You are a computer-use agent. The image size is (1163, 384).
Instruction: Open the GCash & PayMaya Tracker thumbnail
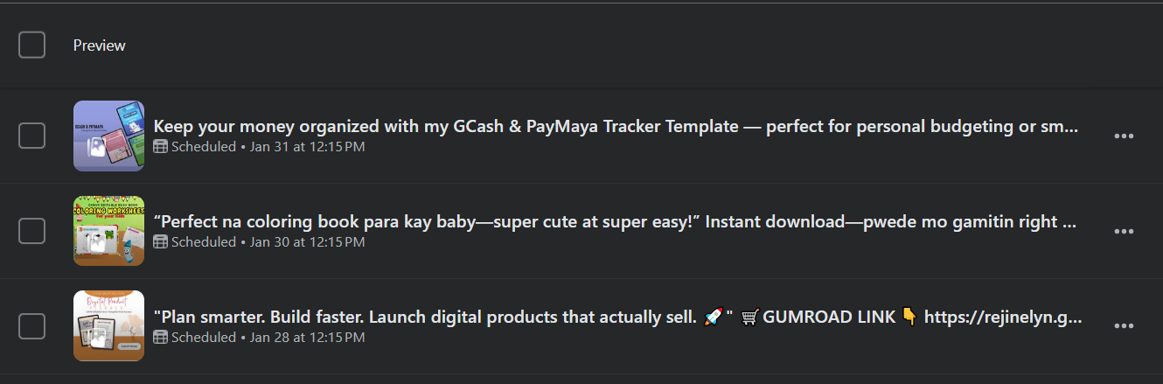(108, 136)
